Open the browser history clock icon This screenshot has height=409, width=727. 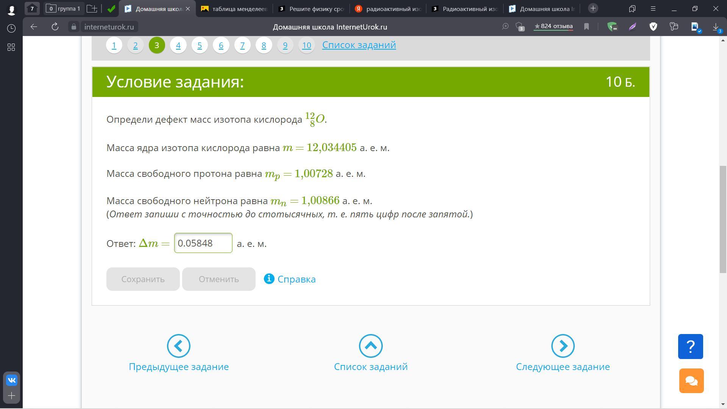pos(11,28)
